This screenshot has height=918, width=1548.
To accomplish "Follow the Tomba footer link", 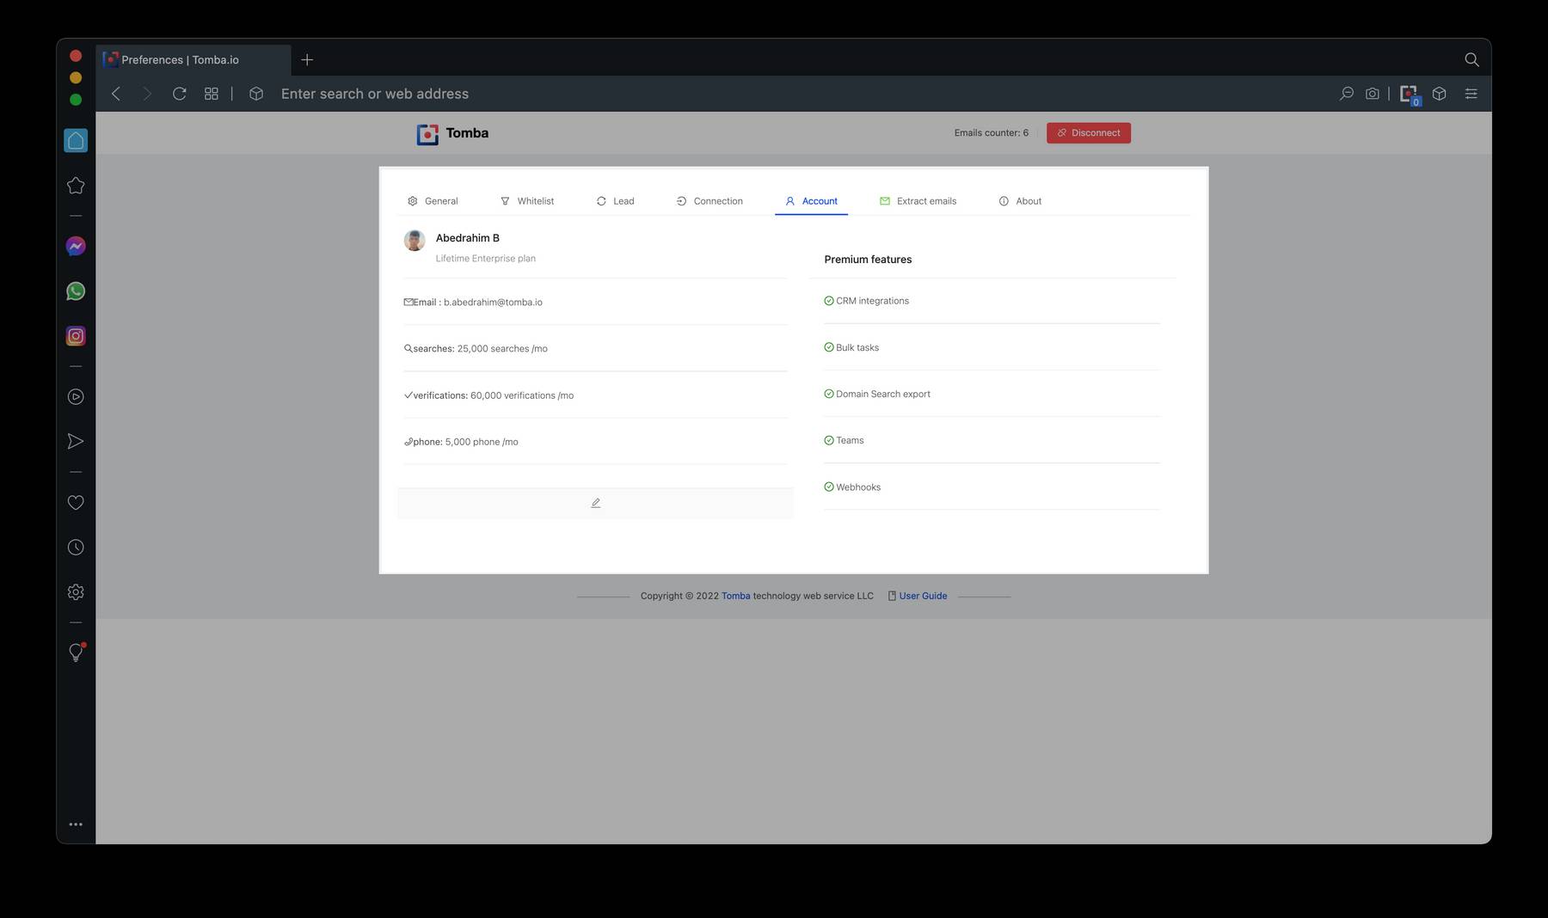I will click(x=735, y=596).
